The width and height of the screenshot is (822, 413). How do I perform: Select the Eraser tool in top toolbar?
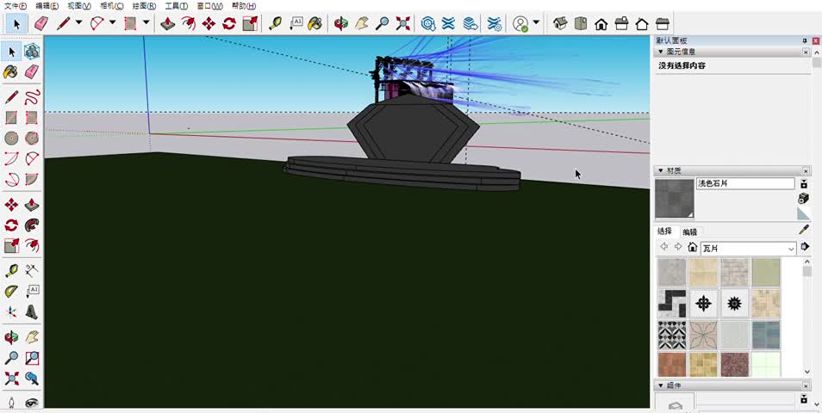click(40, 24)
